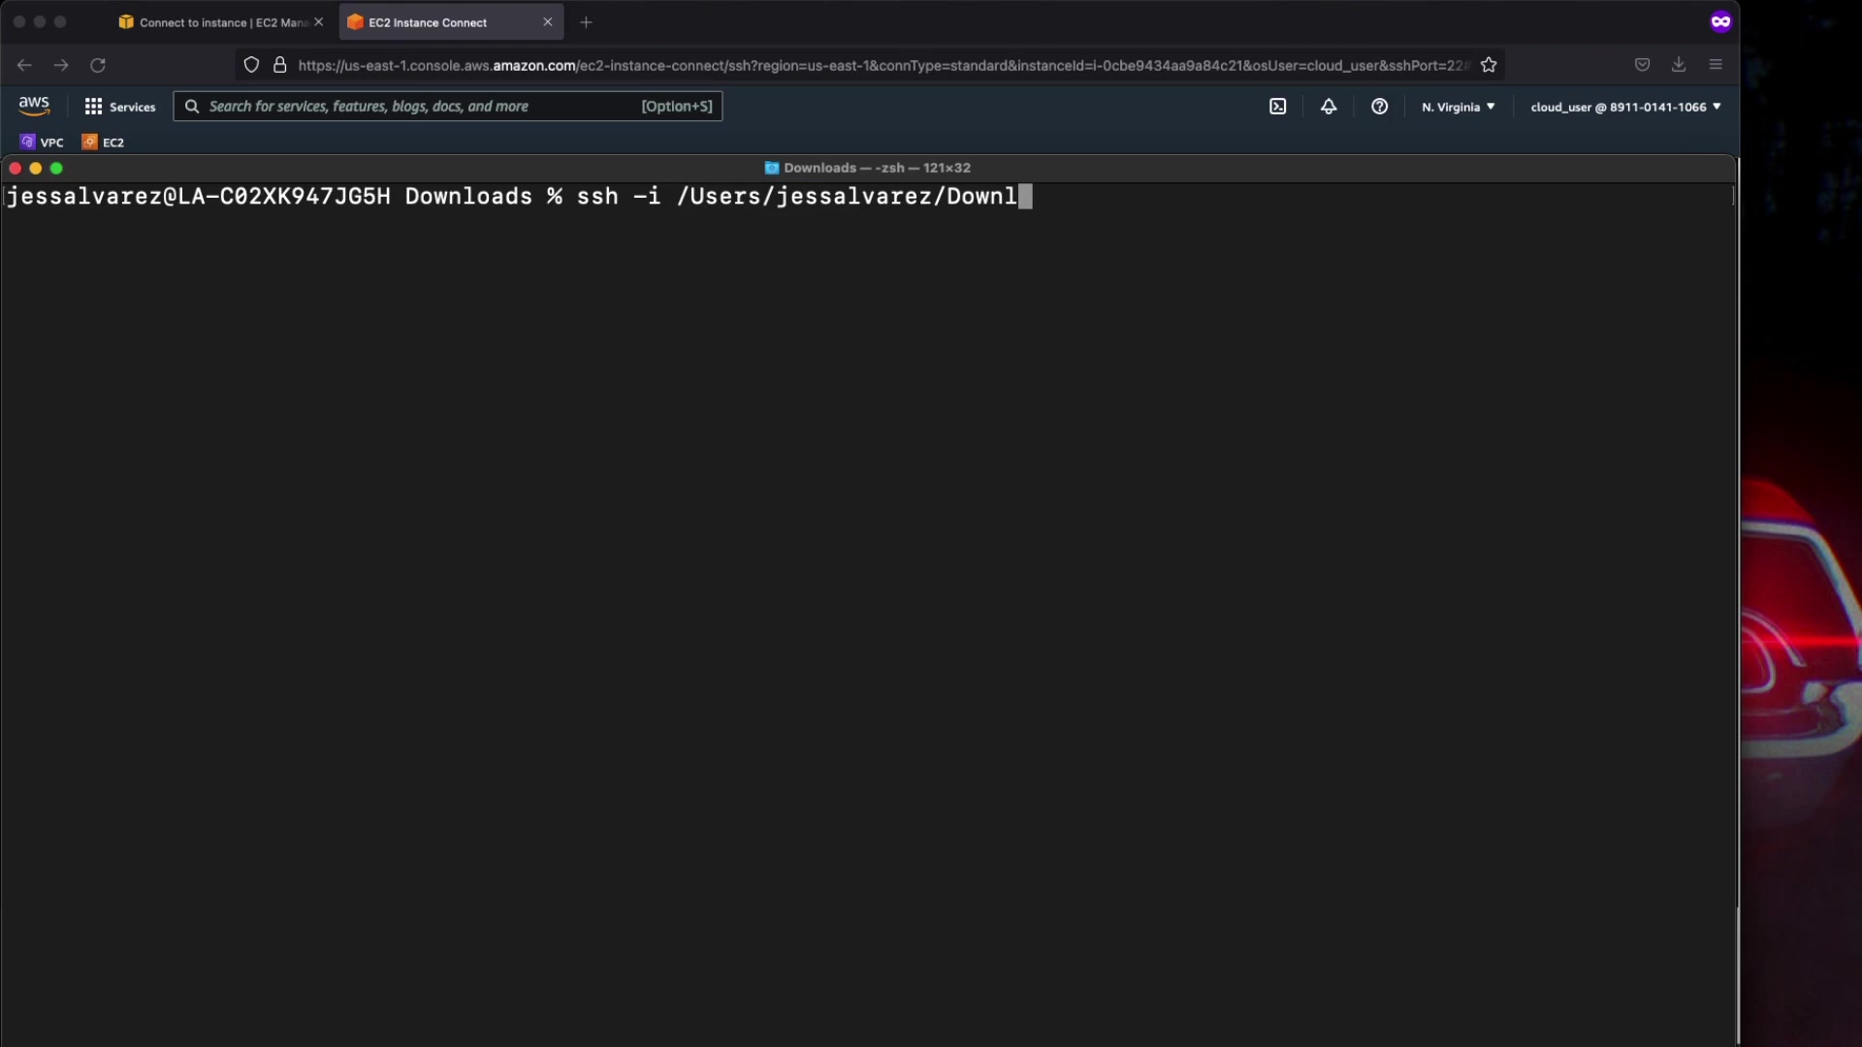
Task: Open the VPC shortcut link
Action: coord(42,143)
